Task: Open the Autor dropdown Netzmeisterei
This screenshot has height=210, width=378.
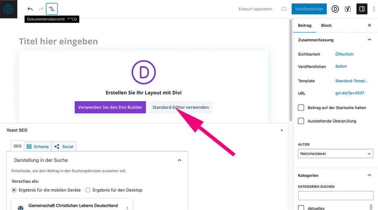Action: click(335, 154)
